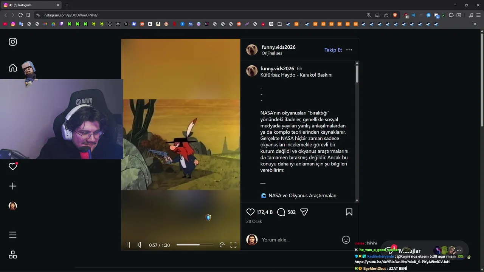Click the share page icon in the address bar
This screenshot has width=484, height=272.
[386, 15]
